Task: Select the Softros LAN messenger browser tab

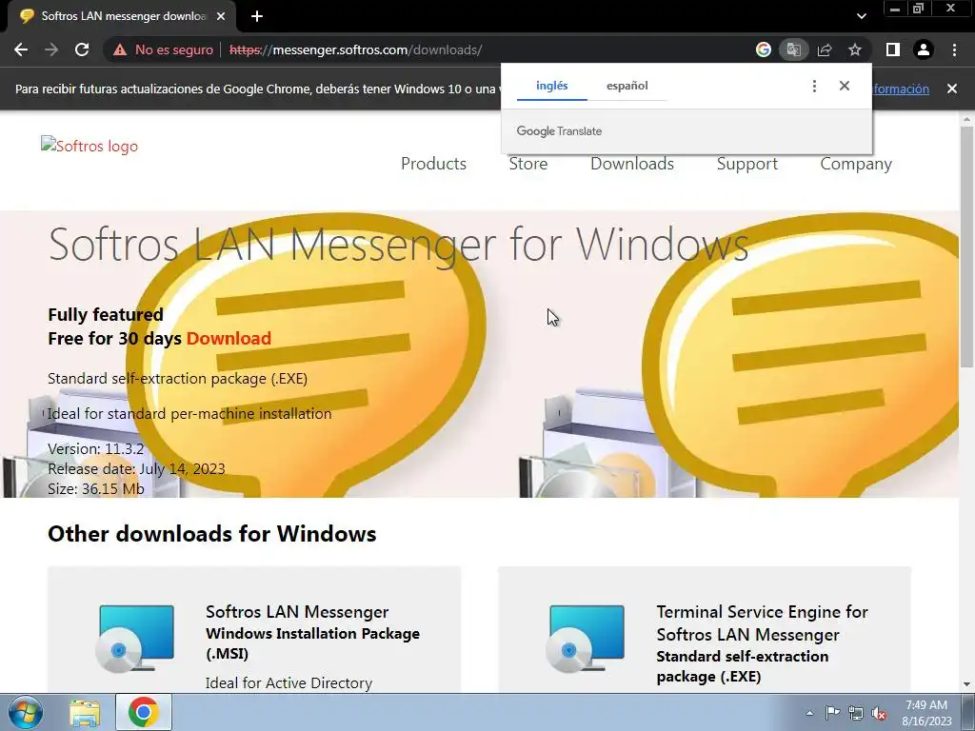Action: [121, 16]
